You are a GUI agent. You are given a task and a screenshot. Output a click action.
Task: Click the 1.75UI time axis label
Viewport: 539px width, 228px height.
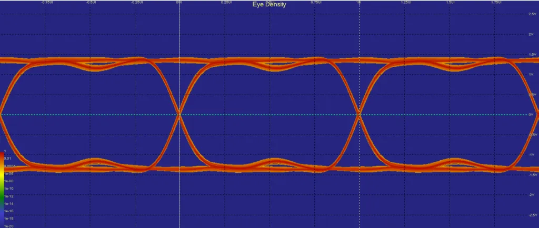pyautogui.click(x=496, y=2)
